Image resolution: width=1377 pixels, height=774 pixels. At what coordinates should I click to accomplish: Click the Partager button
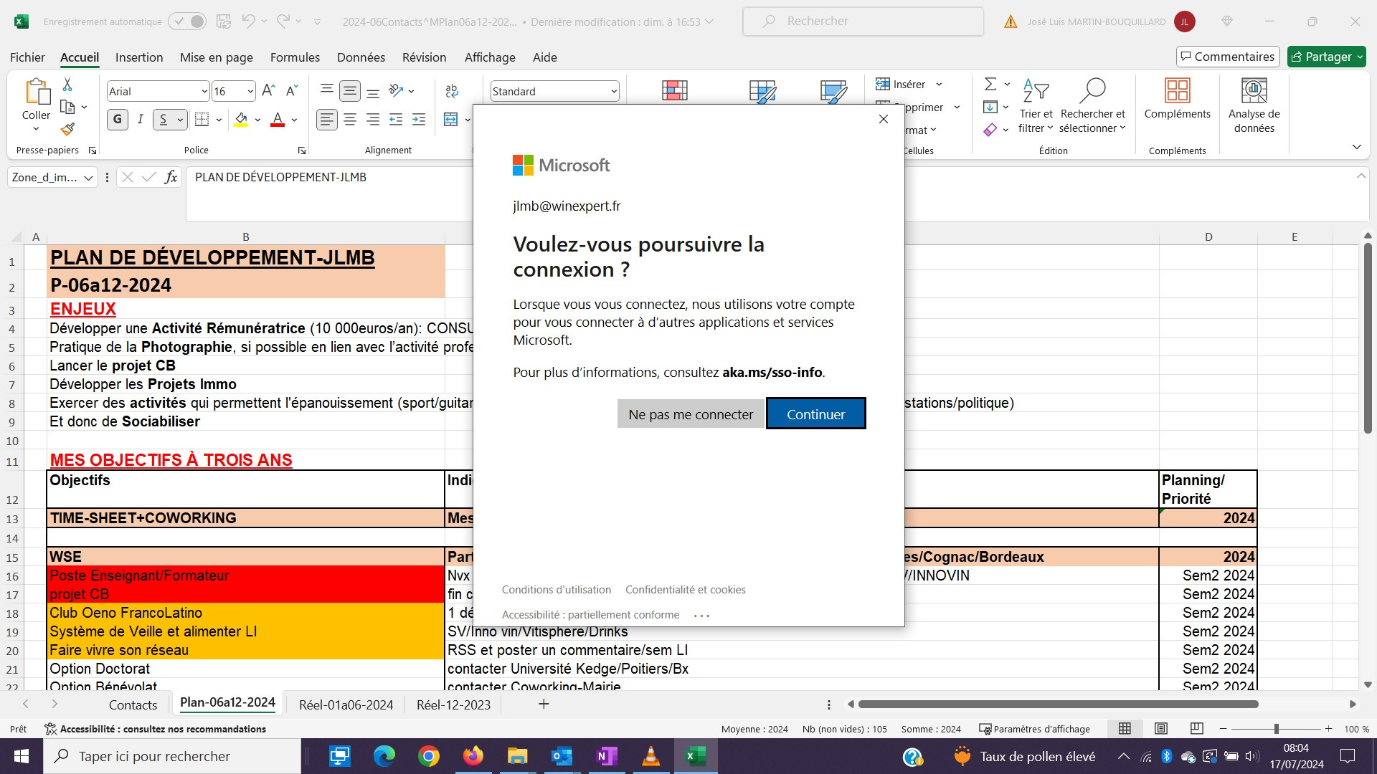[1326, 57]
